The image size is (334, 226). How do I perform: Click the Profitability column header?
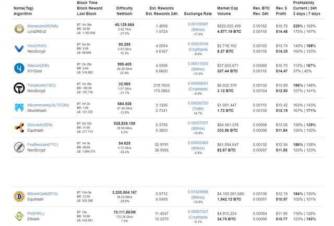click(304, 3)
